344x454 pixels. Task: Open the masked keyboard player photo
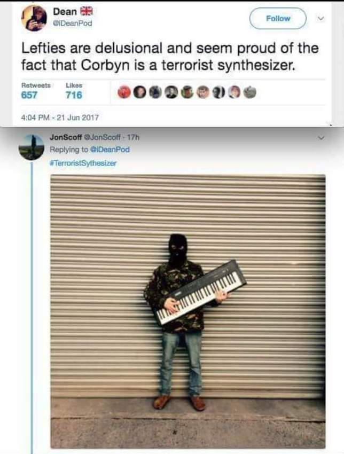(x=188, y=311)
